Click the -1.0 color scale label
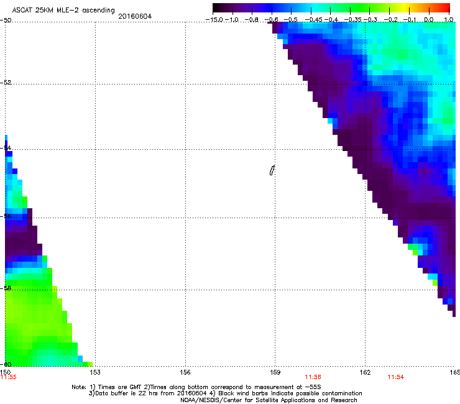The image size is (460, 404). 232,20
